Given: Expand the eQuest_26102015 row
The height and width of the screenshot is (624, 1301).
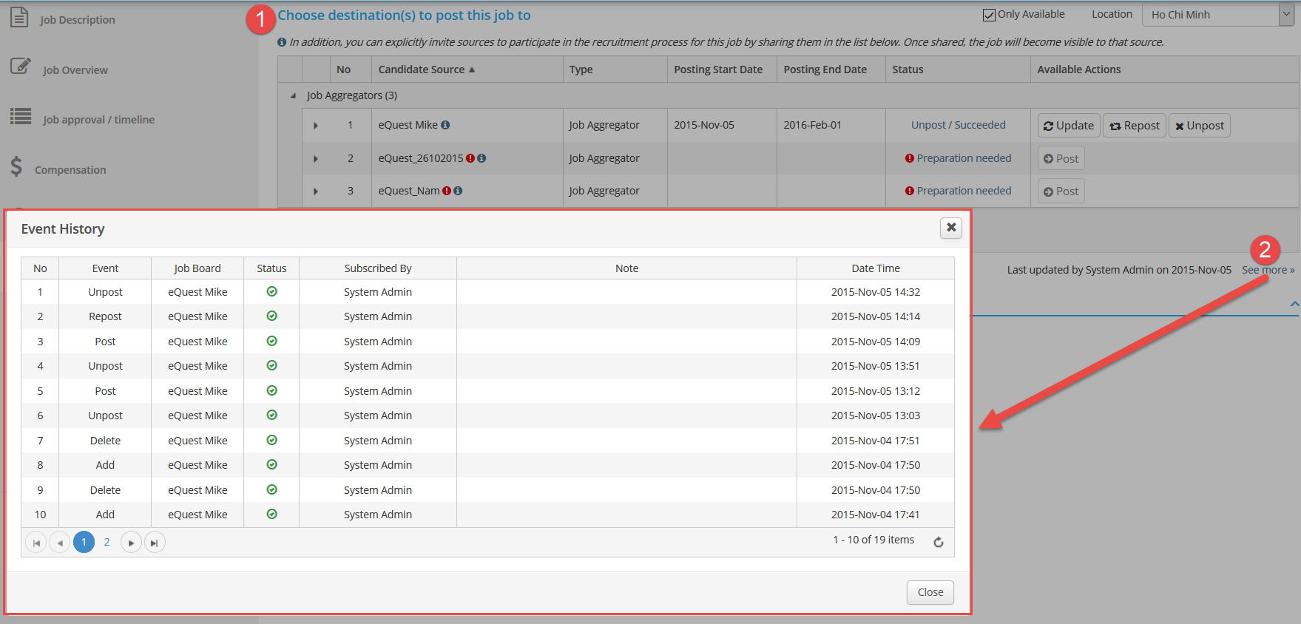Looking at the screenshot, I should (x=316, y=159).
